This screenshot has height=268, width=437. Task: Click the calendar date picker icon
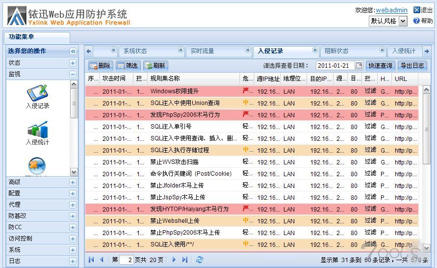point(359,65)
